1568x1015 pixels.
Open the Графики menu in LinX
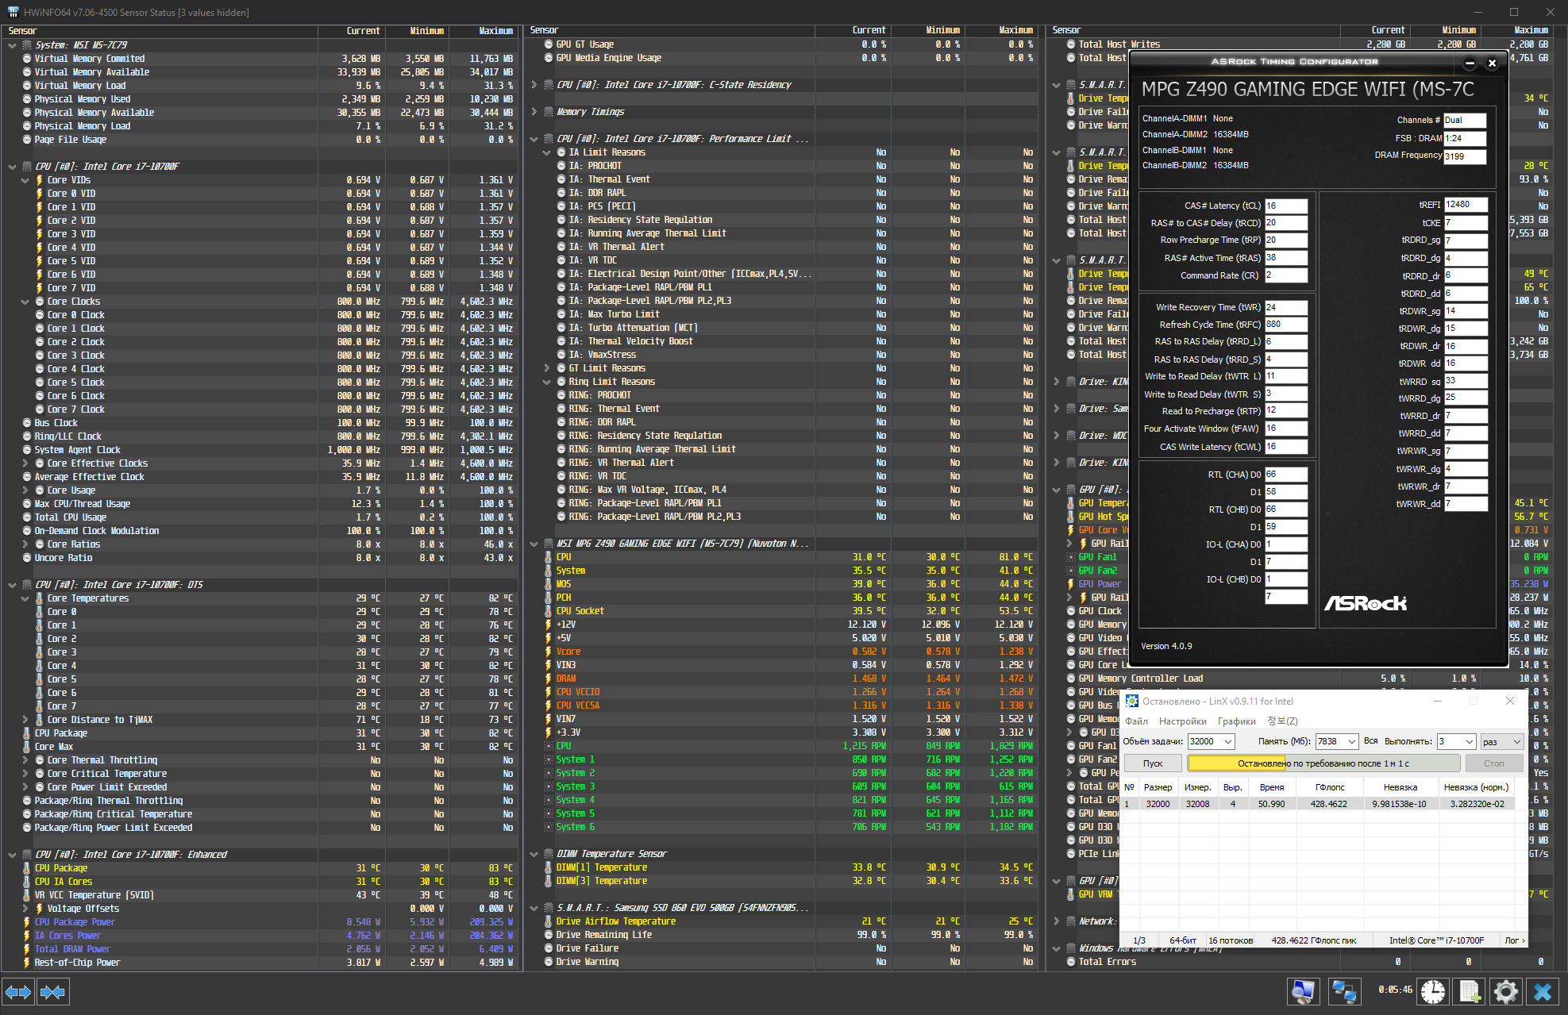(x=1236, y=721)
